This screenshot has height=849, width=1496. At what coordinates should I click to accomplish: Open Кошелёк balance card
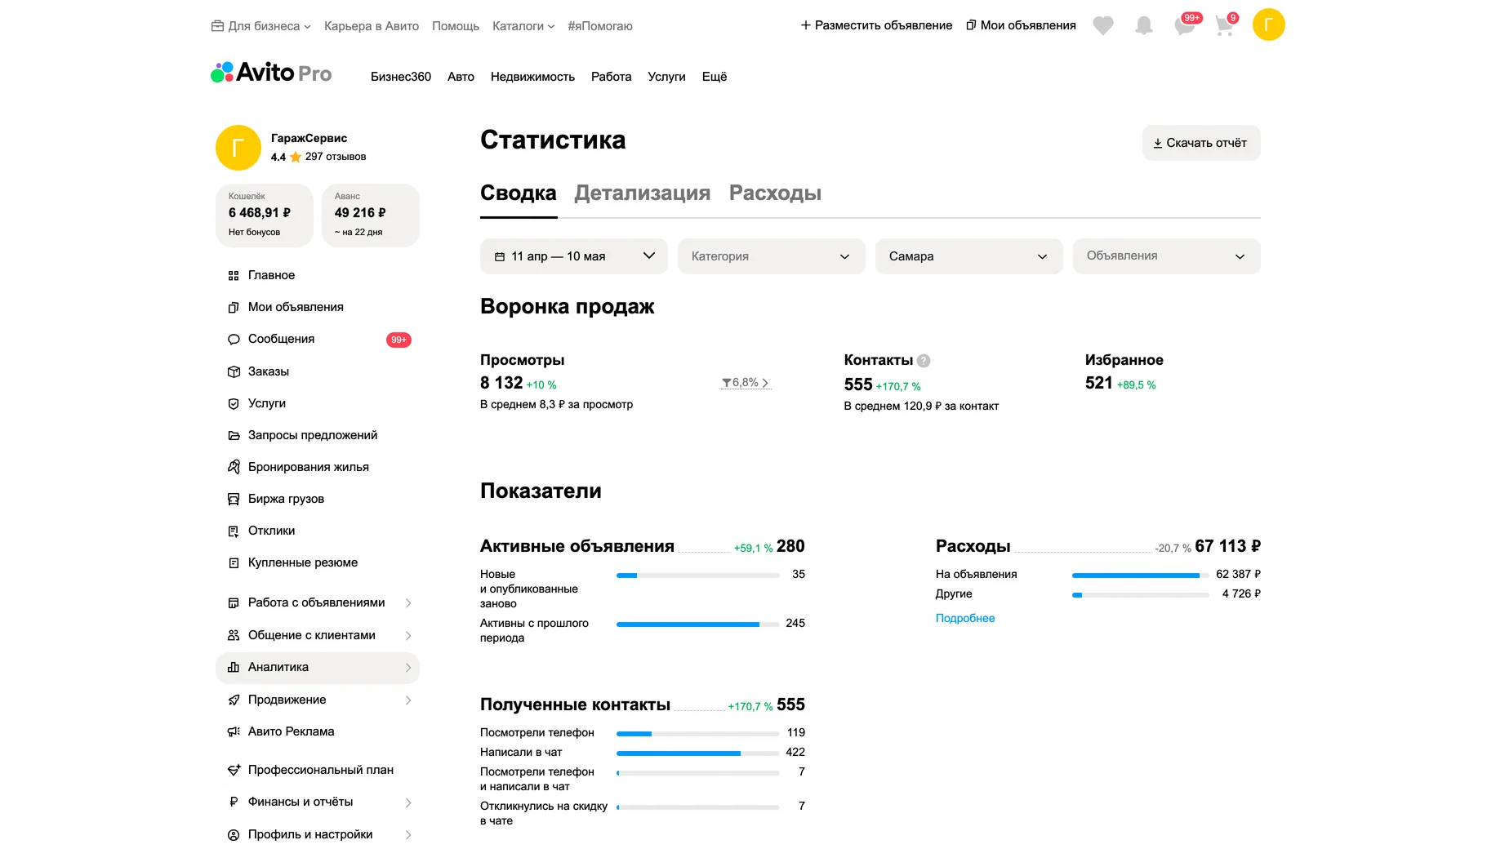click(x=265, y=216)
